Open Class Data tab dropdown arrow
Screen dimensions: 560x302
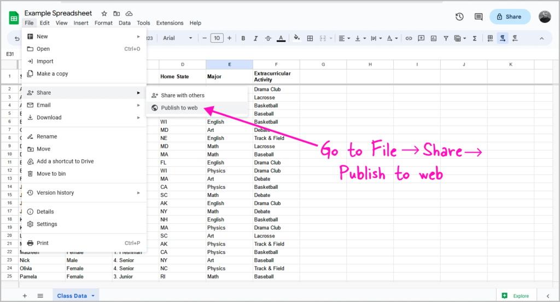click(x=93, y=296)
